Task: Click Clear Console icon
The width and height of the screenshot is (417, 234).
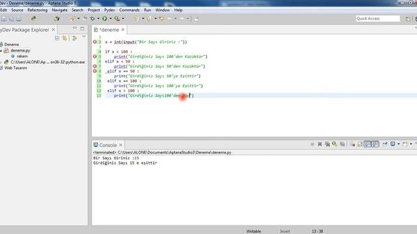Action: click(x=352, y=144)
